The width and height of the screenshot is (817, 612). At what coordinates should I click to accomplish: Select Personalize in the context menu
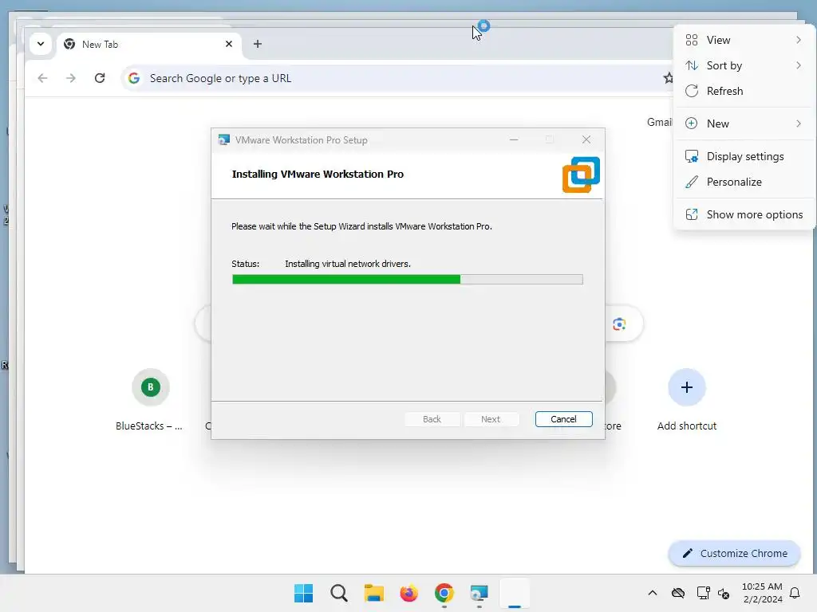pyautogui.click(x=744, y=182)
